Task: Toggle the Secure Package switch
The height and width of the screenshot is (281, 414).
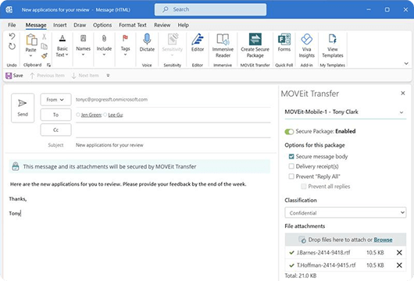Action: coord(289,131)
